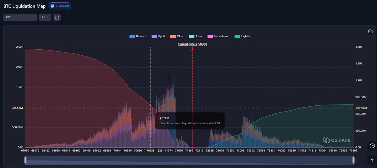
Task: Click the 67930 x-axis label
Action: [x=26, y=151]
